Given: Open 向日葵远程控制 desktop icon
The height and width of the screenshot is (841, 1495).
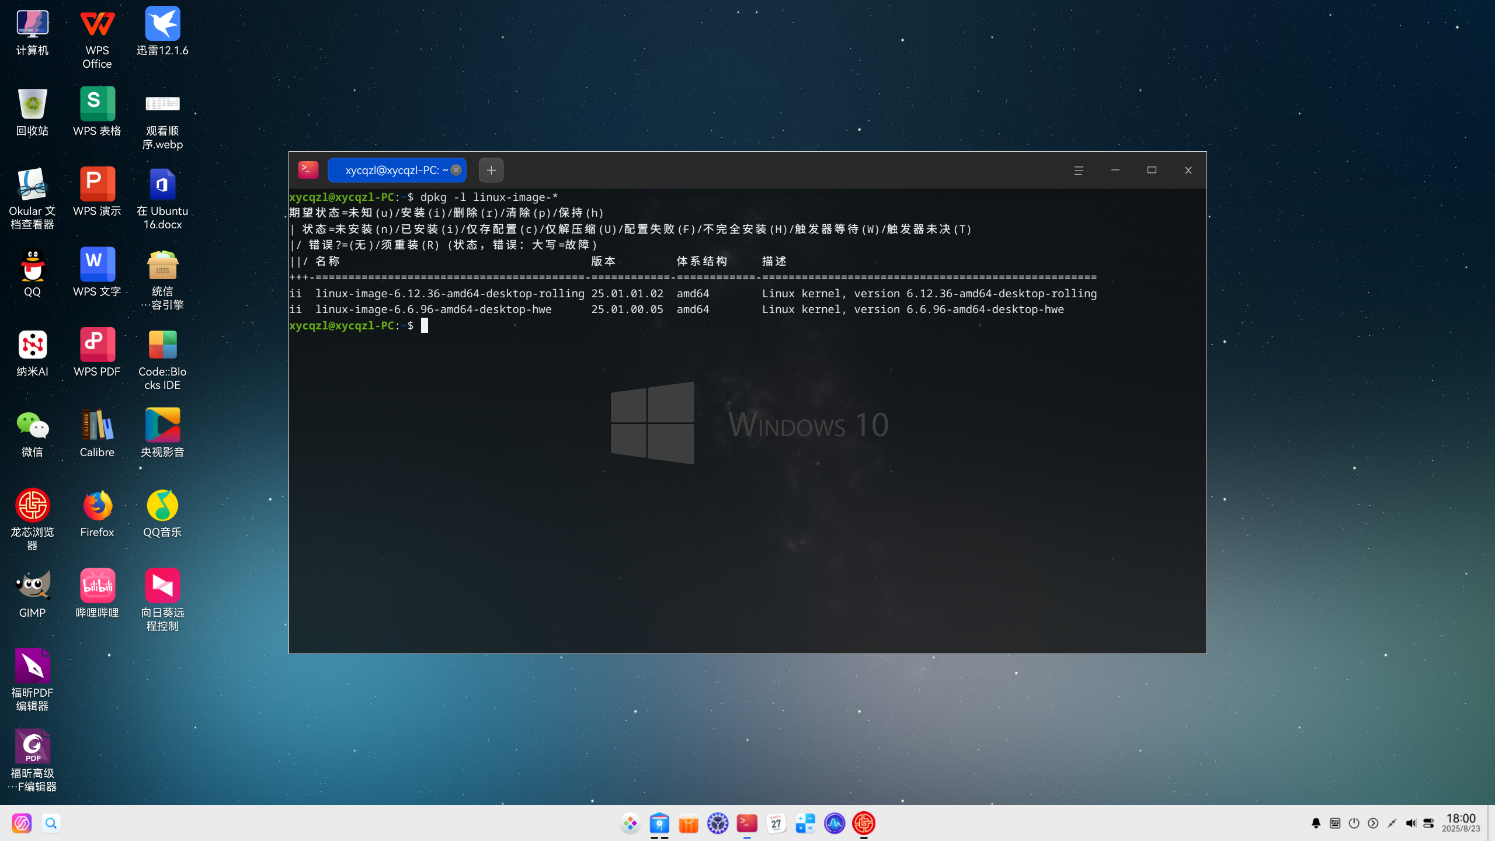Looking at the screenshot, I should click(x=162, y=600).
